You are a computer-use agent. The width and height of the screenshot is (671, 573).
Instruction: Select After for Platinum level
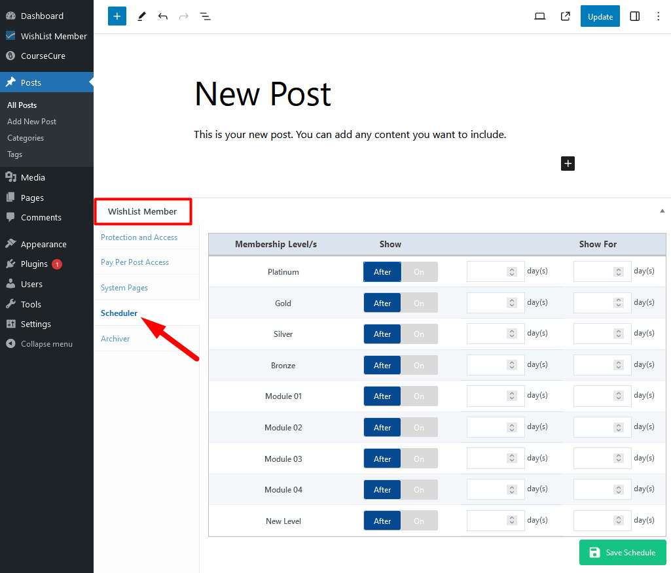point(382,271)
